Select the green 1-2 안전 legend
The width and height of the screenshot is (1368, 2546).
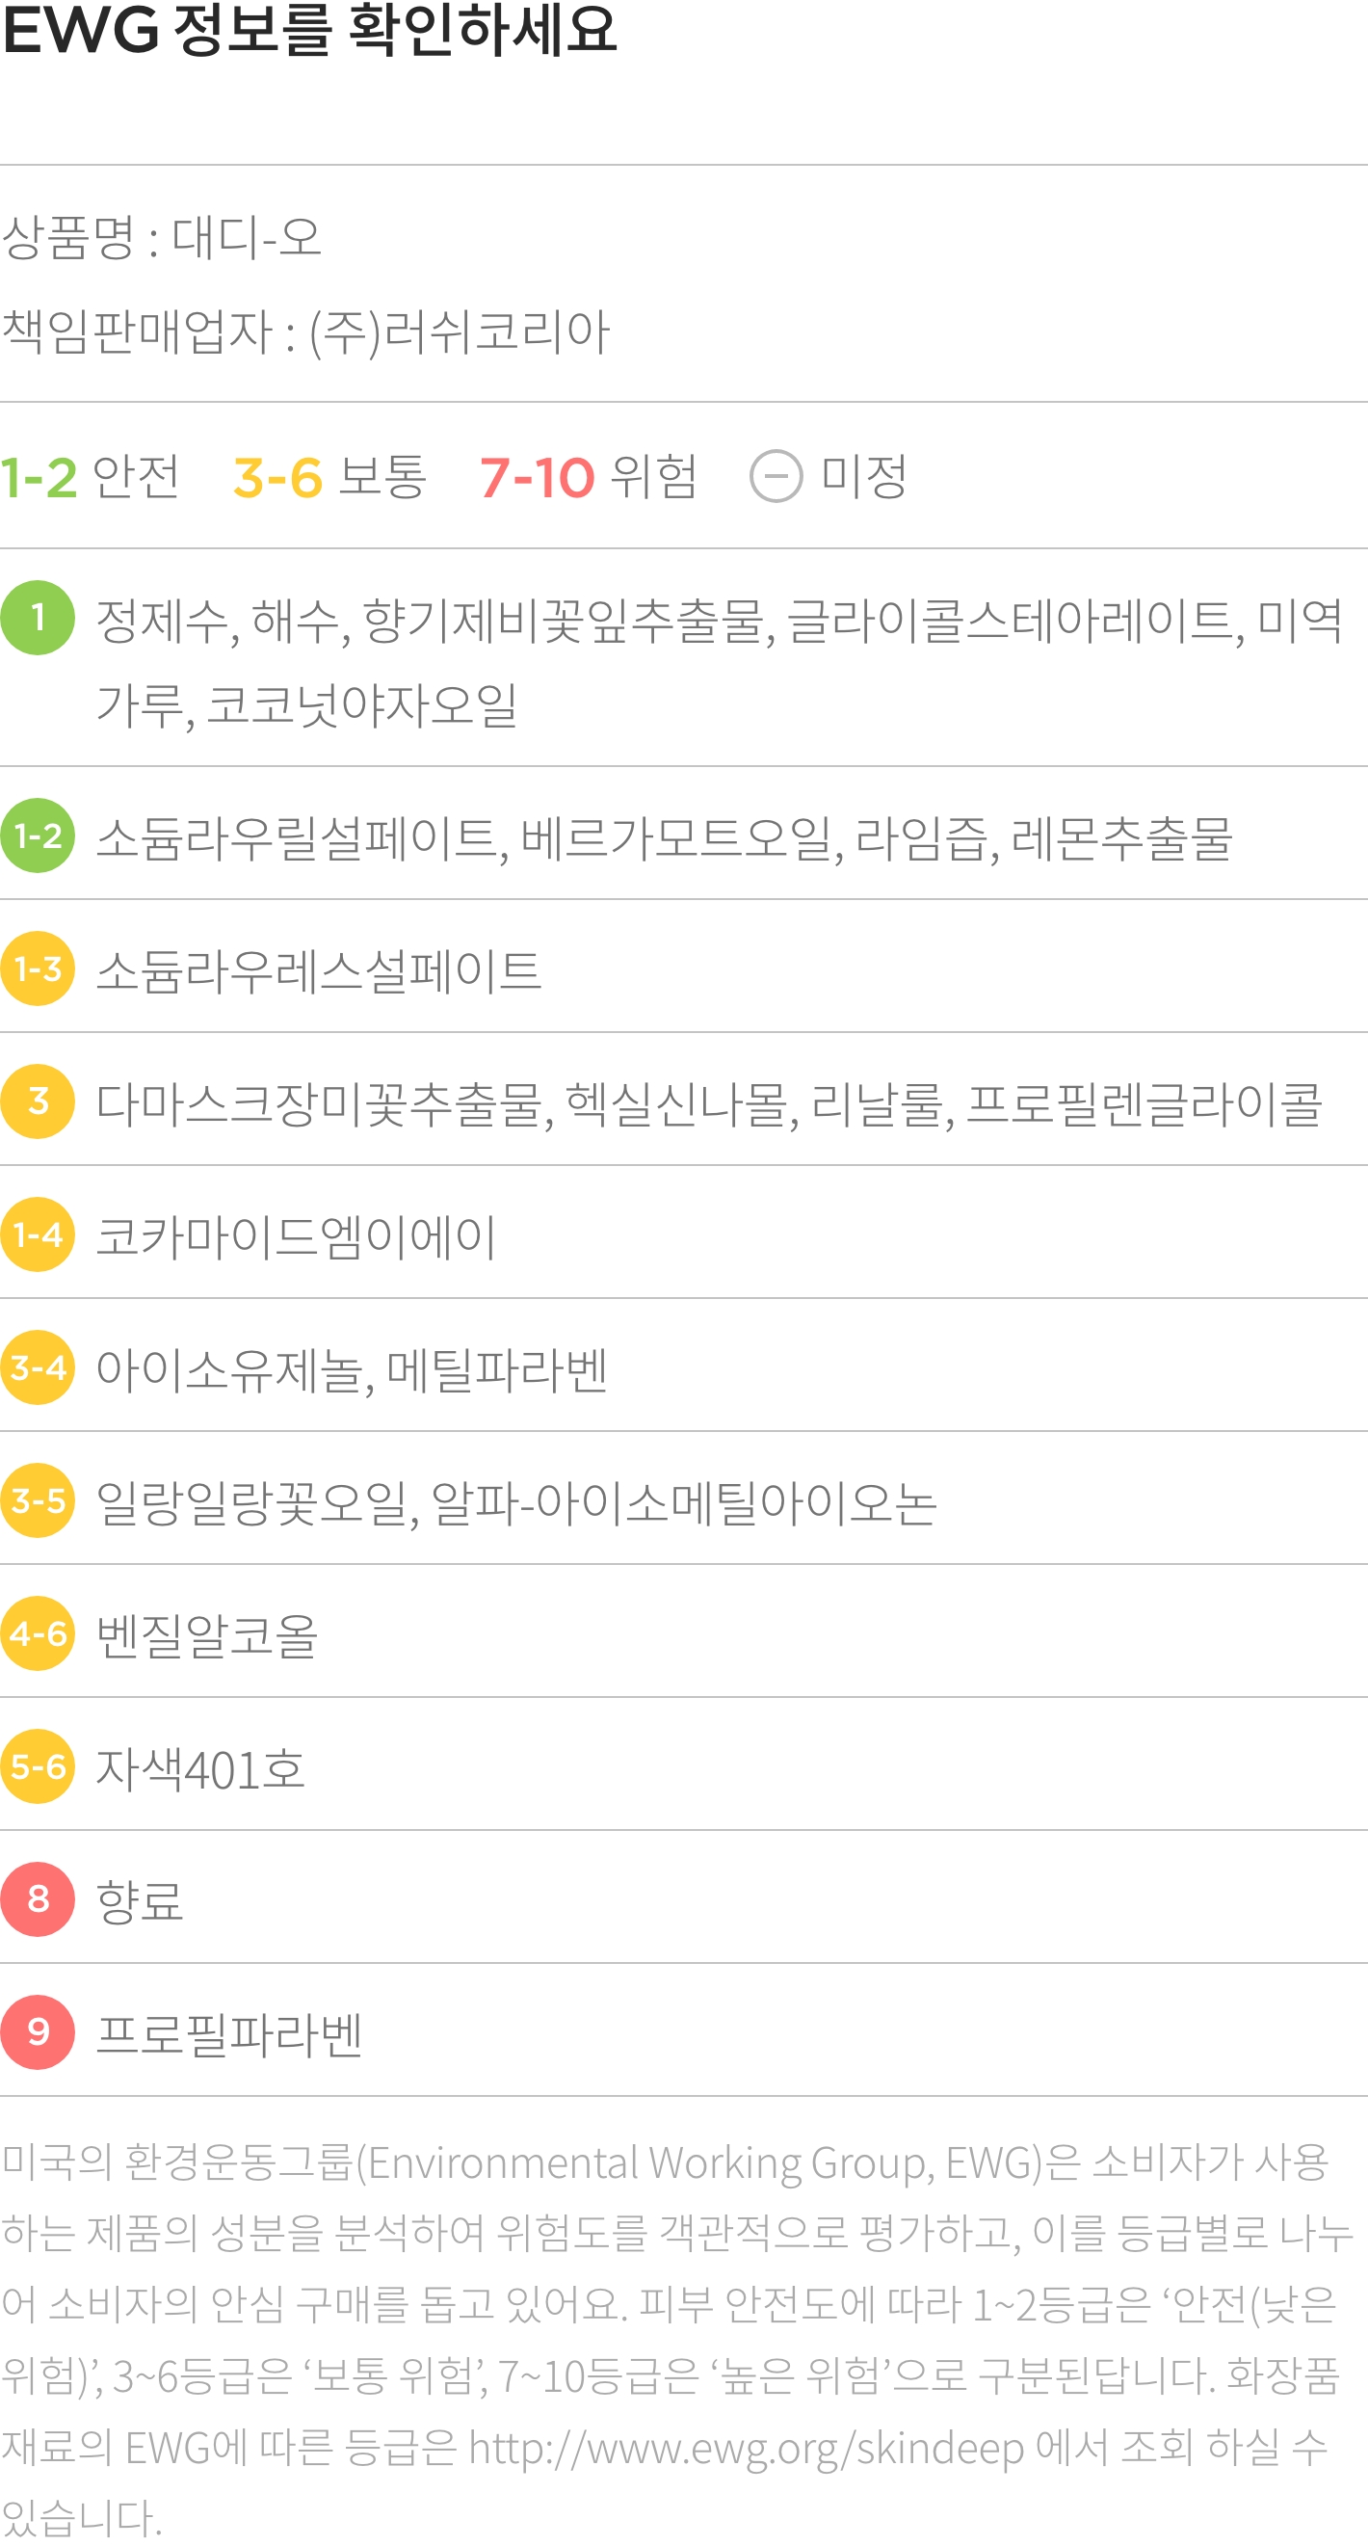90,476
